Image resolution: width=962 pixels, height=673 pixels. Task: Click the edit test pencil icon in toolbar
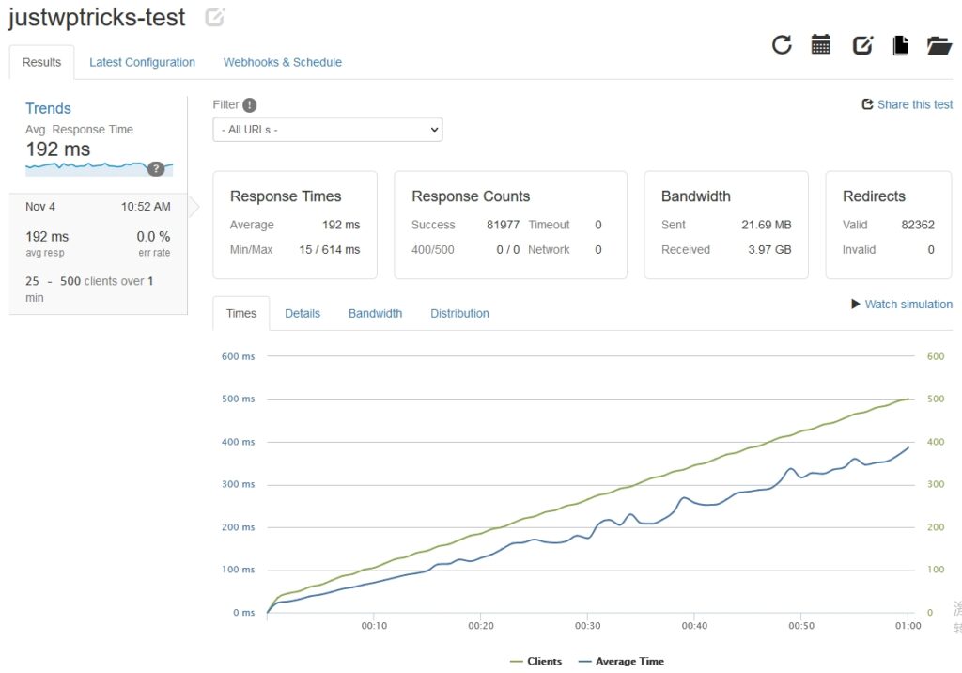point(862,45)
